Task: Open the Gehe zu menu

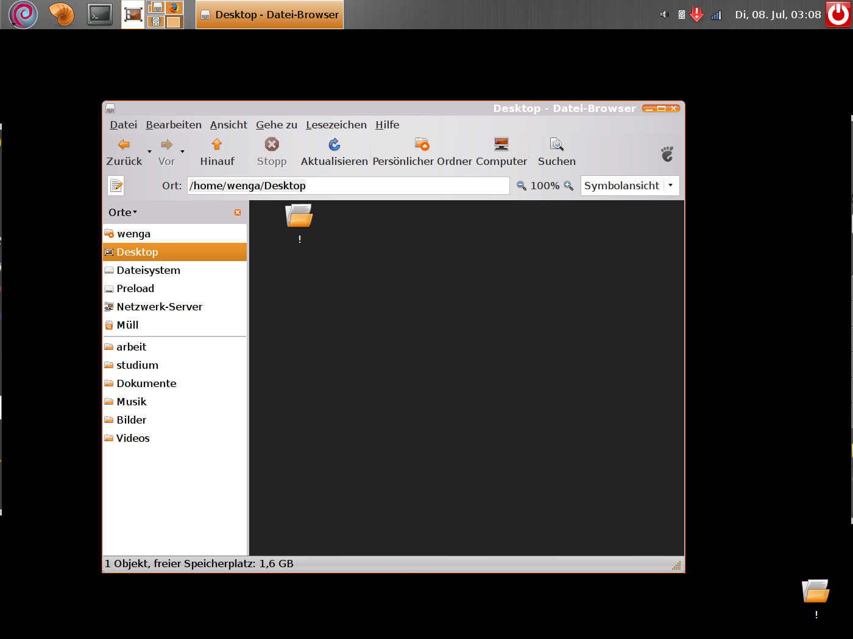Action: point(277,125)
